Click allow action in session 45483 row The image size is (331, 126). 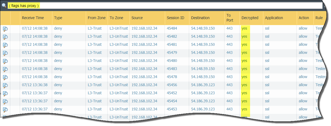pyautogui.click(x=303, y=69)
